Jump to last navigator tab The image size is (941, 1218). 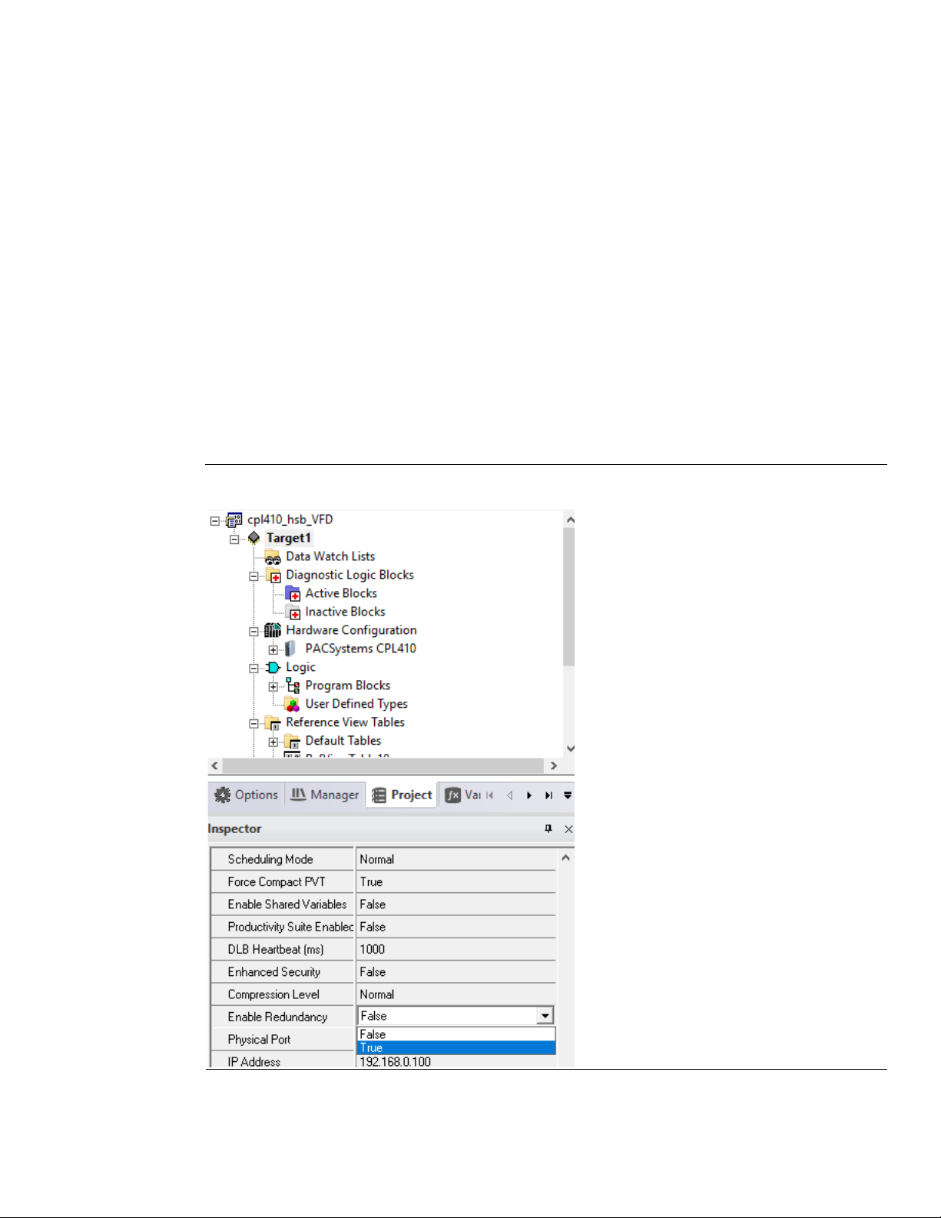(548, 795)
